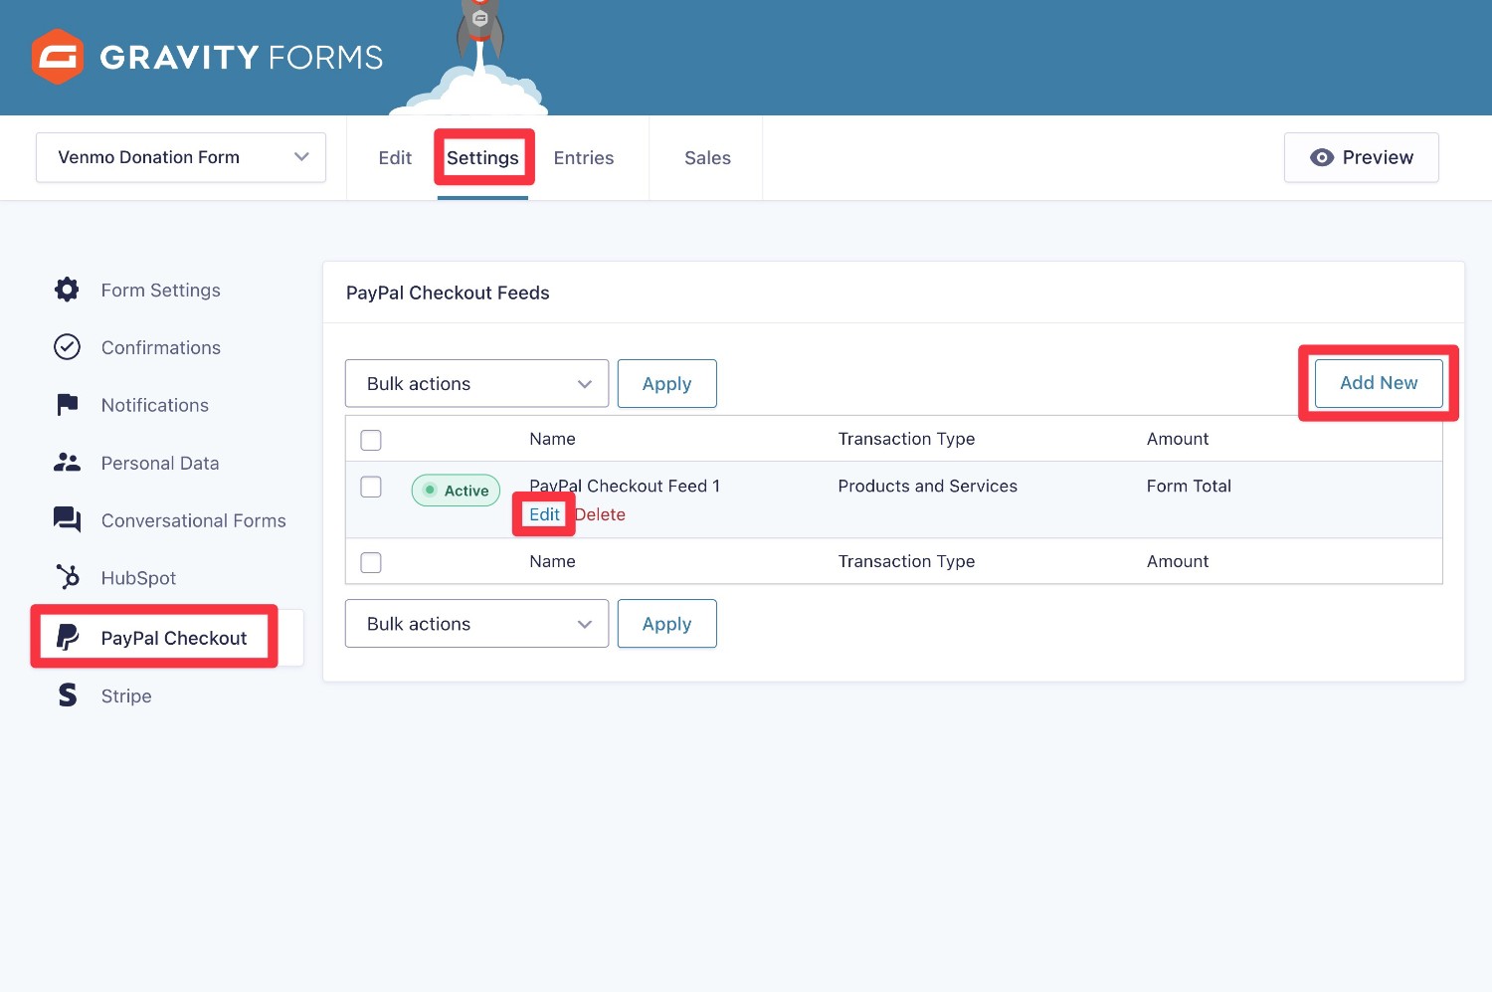Switch to the form Edit tab
Viewport: 1492px width, 992px height.
[395, 157]
